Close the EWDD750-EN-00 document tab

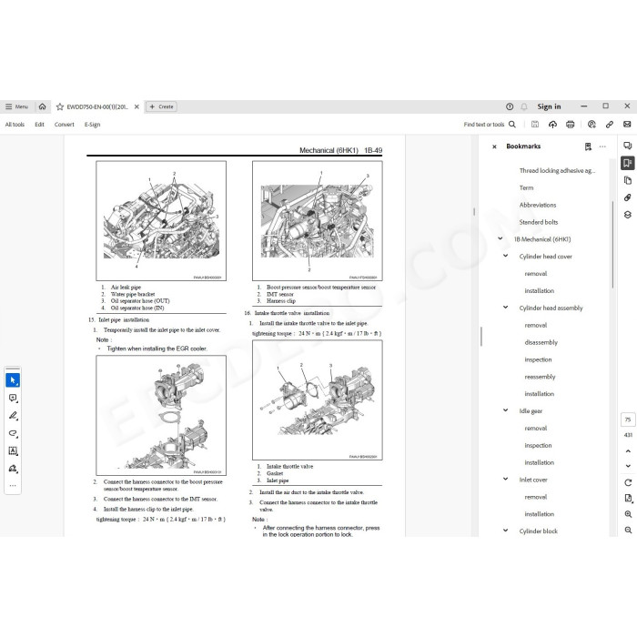(x=136, y=106)
